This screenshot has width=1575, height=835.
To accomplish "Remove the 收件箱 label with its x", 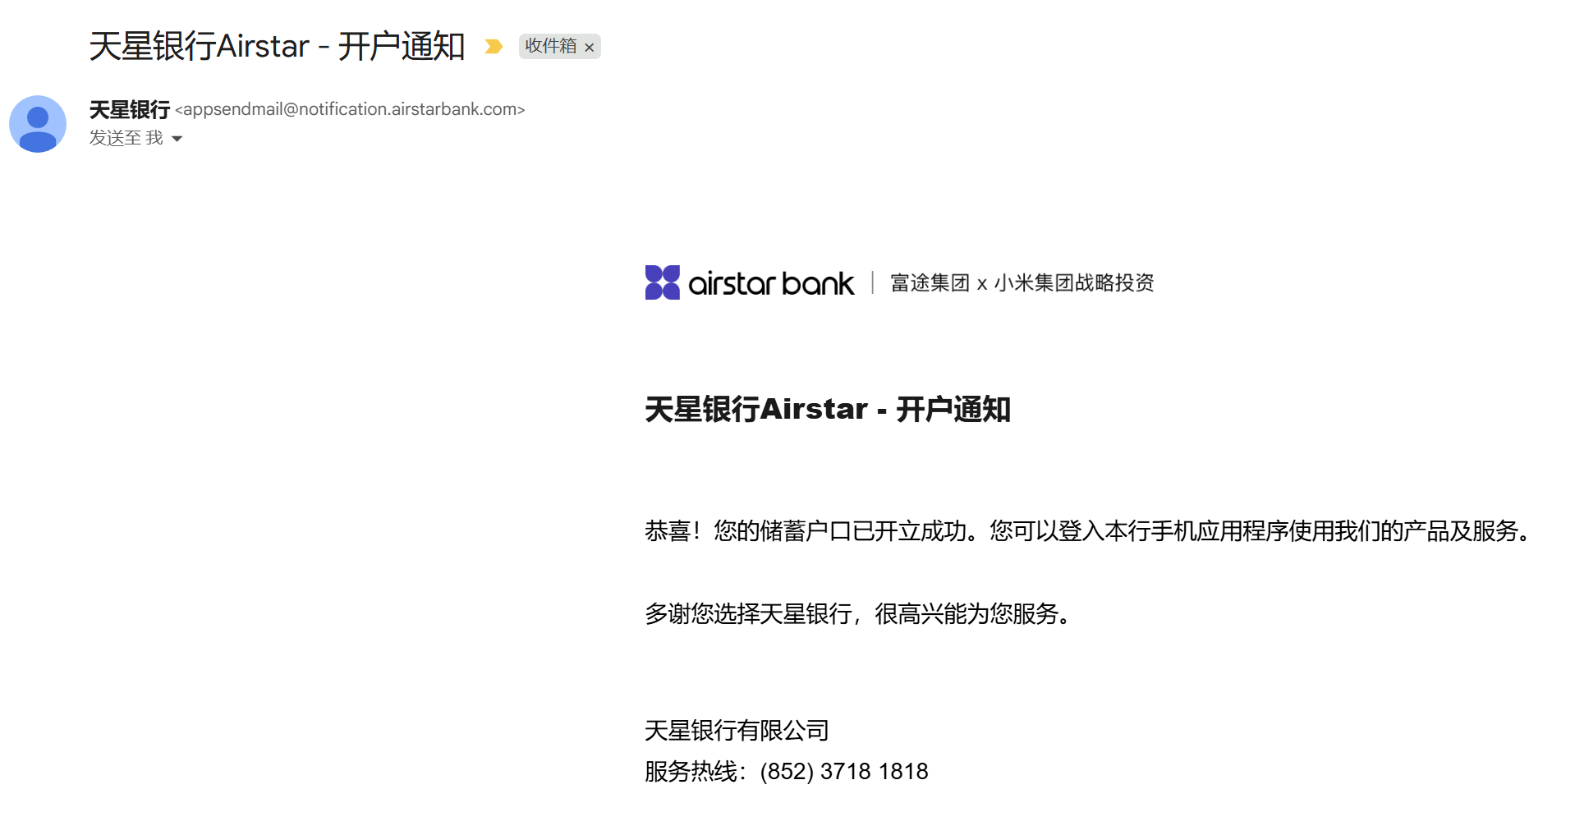I will (x=589, y=48).
